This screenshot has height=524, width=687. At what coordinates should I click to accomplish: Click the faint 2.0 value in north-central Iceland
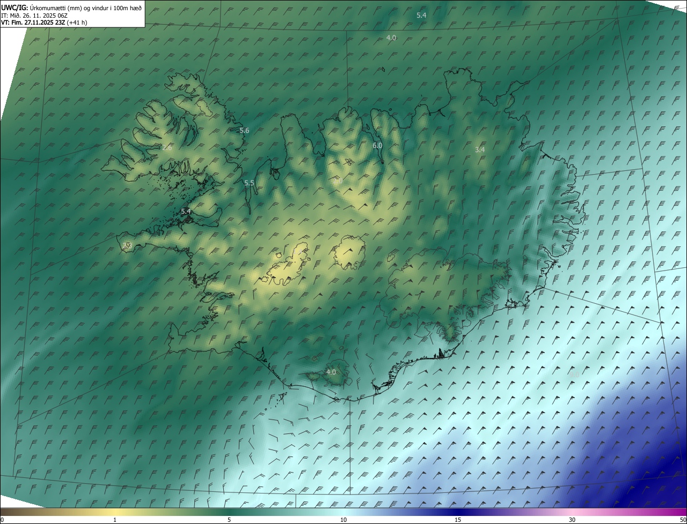click(x=338, y=182)
